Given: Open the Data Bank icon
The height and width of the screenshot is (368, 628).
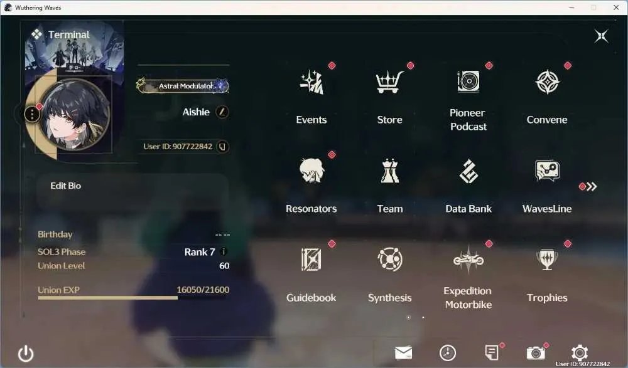Looking at the screenshot, I should [x=468, y=171].
